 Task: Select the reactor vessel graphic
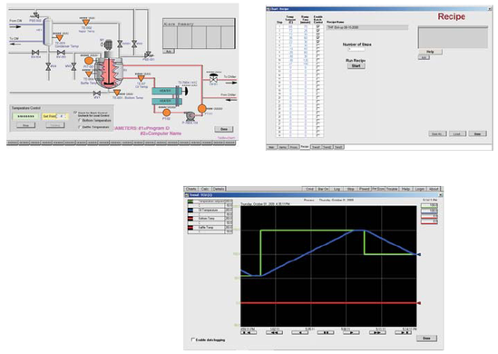110,74
